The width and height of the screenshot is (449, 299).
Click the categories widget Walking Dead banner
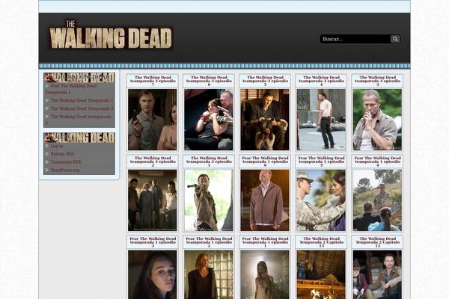[79, 78]
